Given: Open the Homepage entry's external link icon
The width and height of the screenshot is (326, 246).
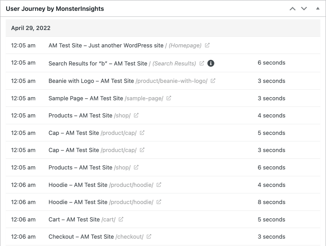Looking at the screenshot, I should coord(207,45).
